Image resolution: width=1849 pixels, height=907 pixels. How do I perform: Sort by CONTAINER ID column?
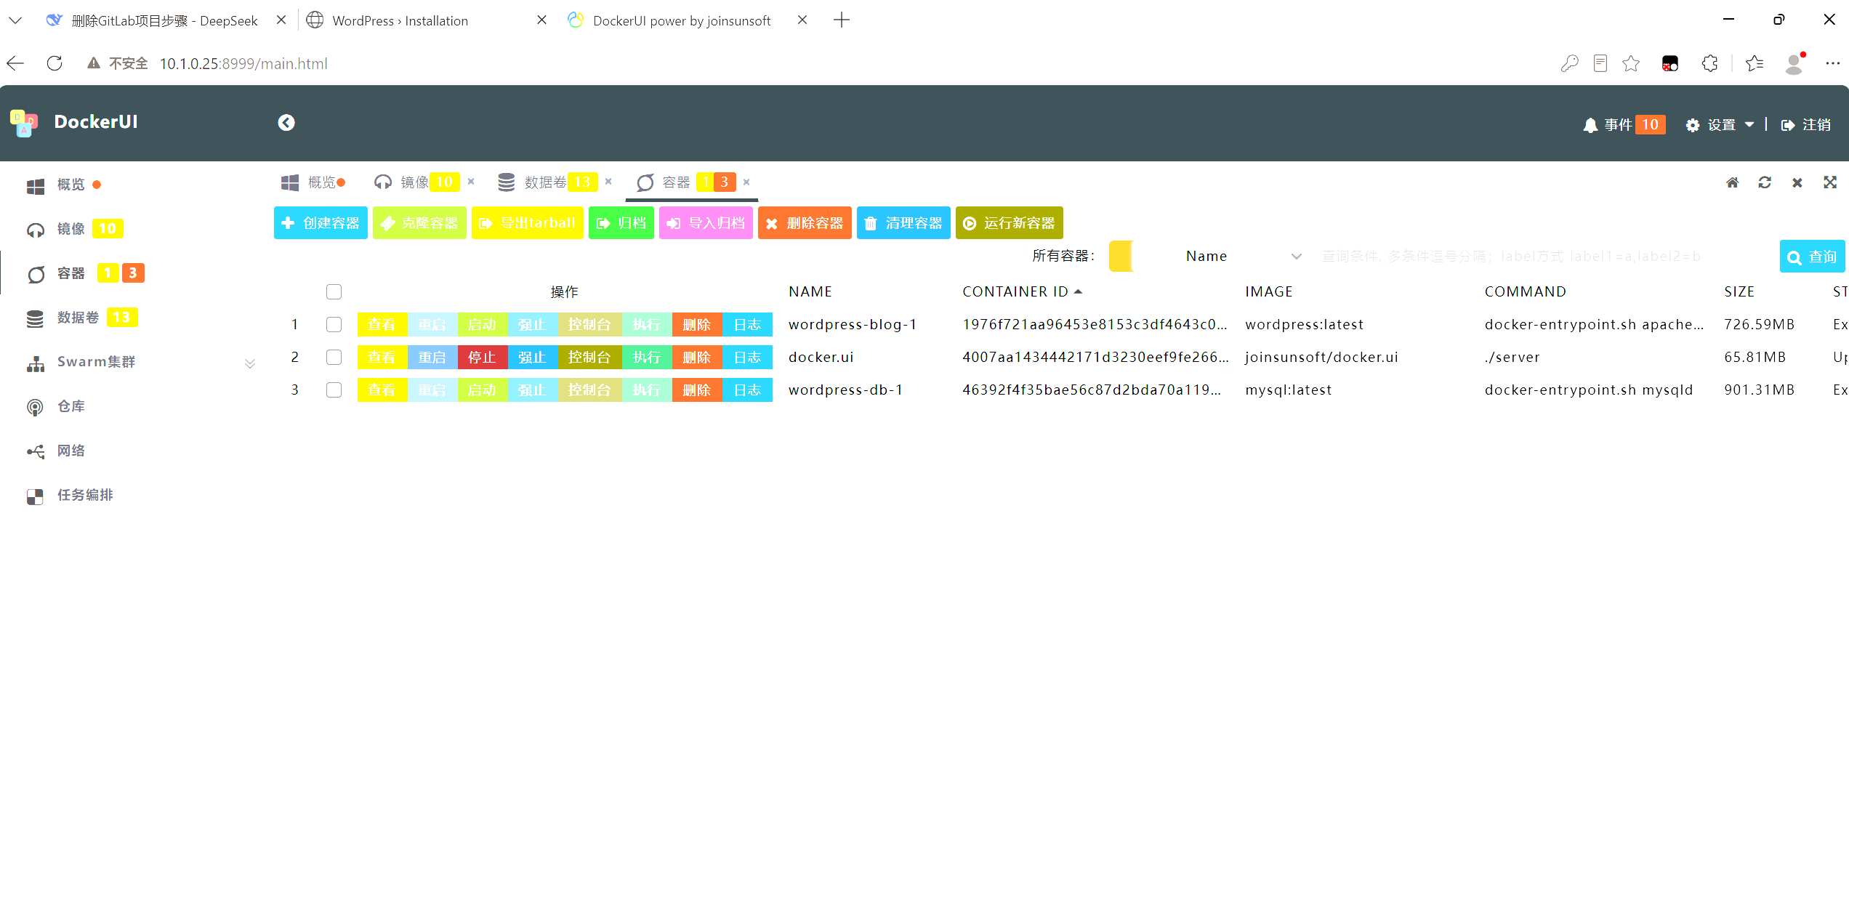click(x=1022, y=292)
